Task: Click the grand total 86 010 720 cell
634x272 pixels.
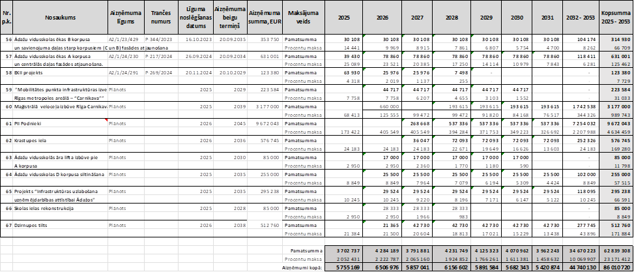Action: 616,267
